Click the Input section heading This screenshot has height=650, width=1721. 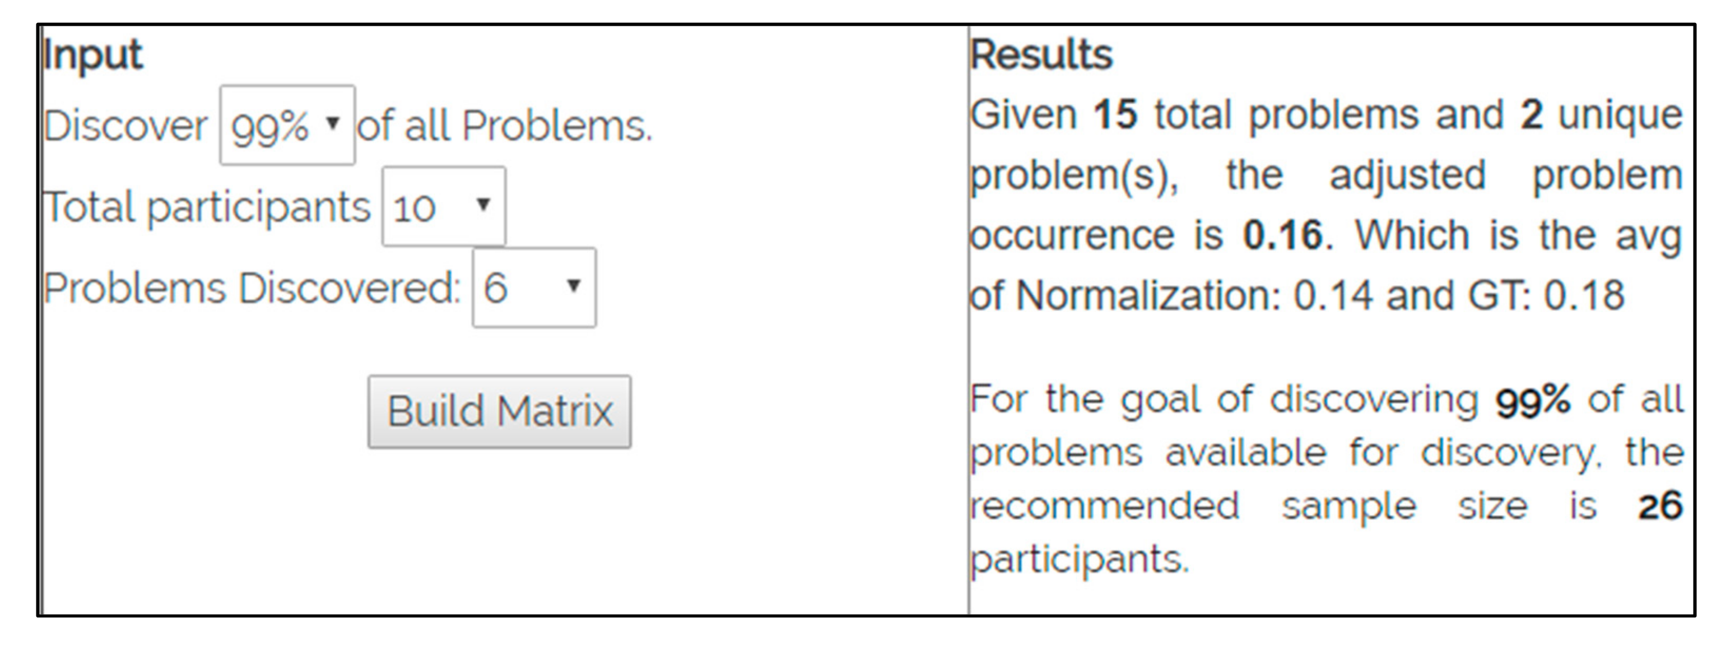point(92,55)
